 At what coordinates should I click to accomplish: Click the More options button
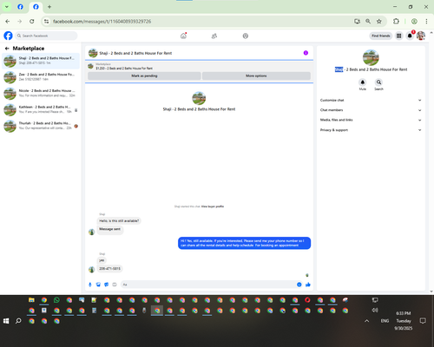click(256, 75)
